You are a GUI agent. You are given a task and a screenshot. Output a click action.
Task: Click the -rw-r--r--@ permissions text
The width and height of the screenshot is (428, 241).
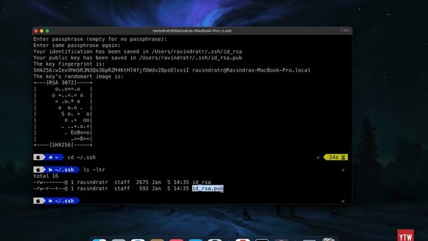click(51, 188)
